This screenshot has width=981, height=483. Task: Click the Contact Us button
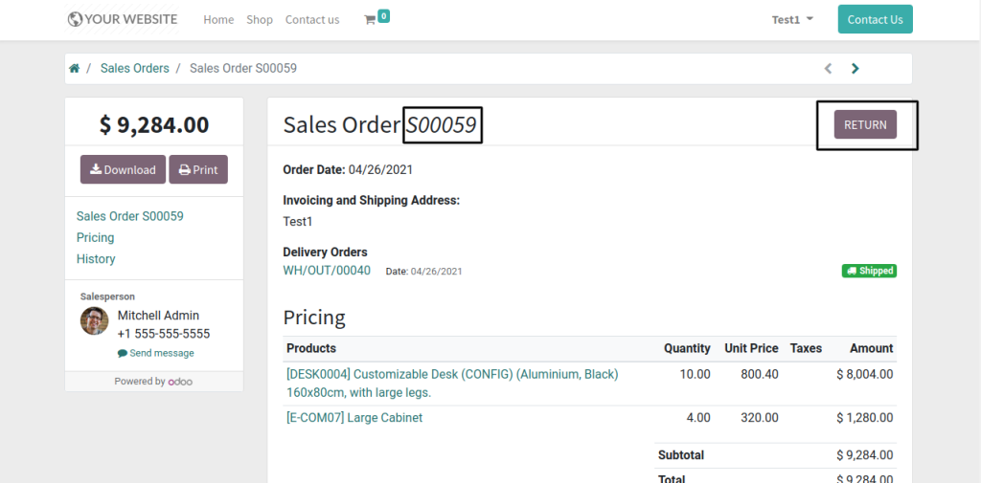(x=876, y=19)
